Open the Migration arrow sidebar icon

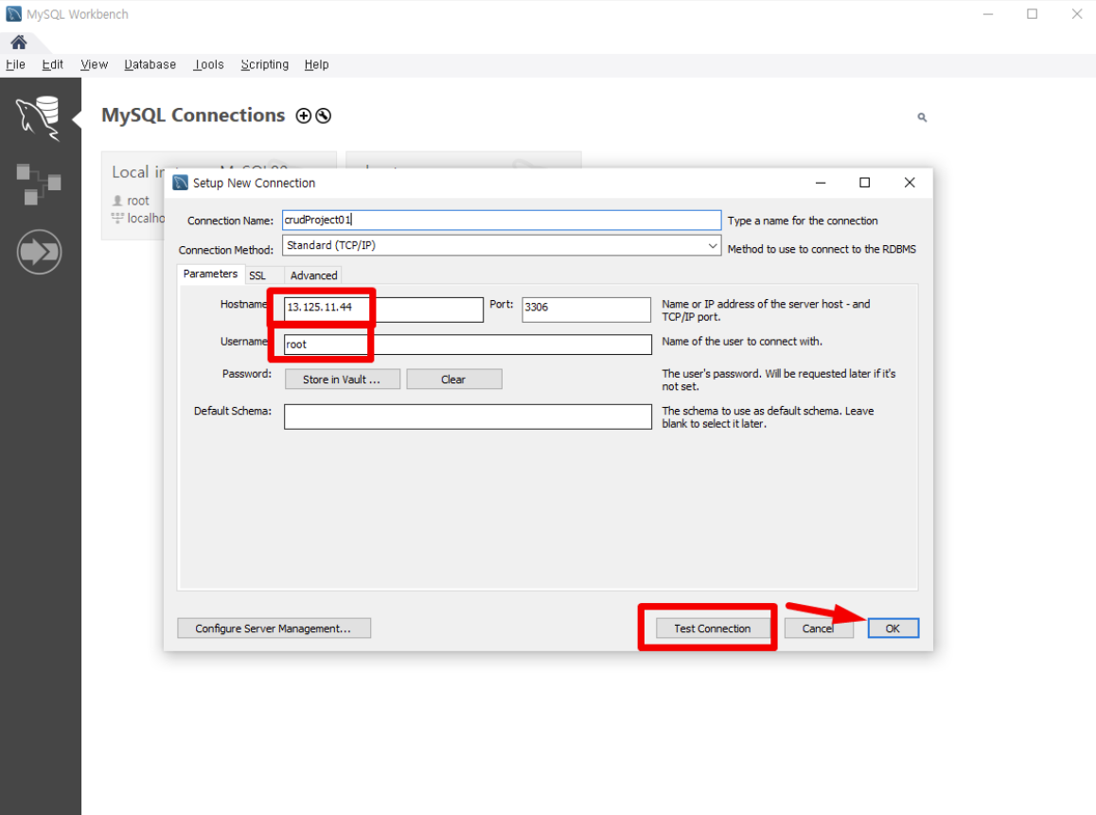coord(39,252)
